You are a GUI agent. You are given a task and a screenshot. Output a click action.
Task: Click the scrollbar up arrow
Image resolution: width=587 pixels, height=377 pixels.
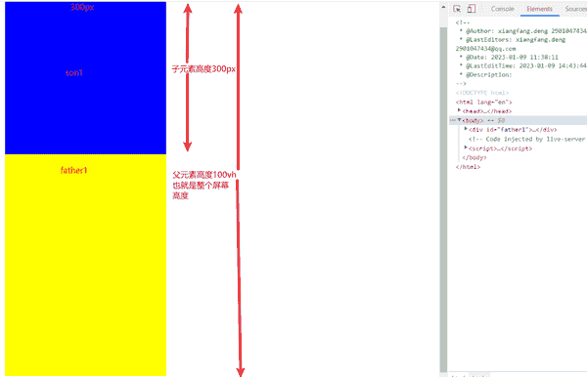(x=443, y=7)
